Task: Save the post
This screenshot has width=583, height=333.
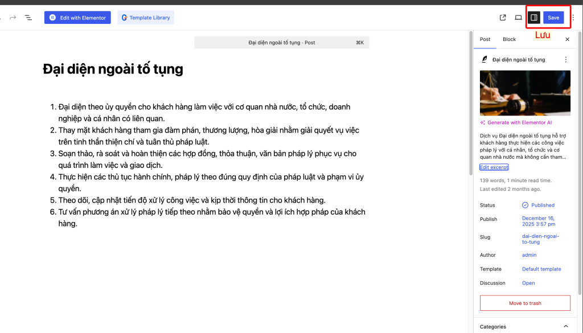Action: 553,18
